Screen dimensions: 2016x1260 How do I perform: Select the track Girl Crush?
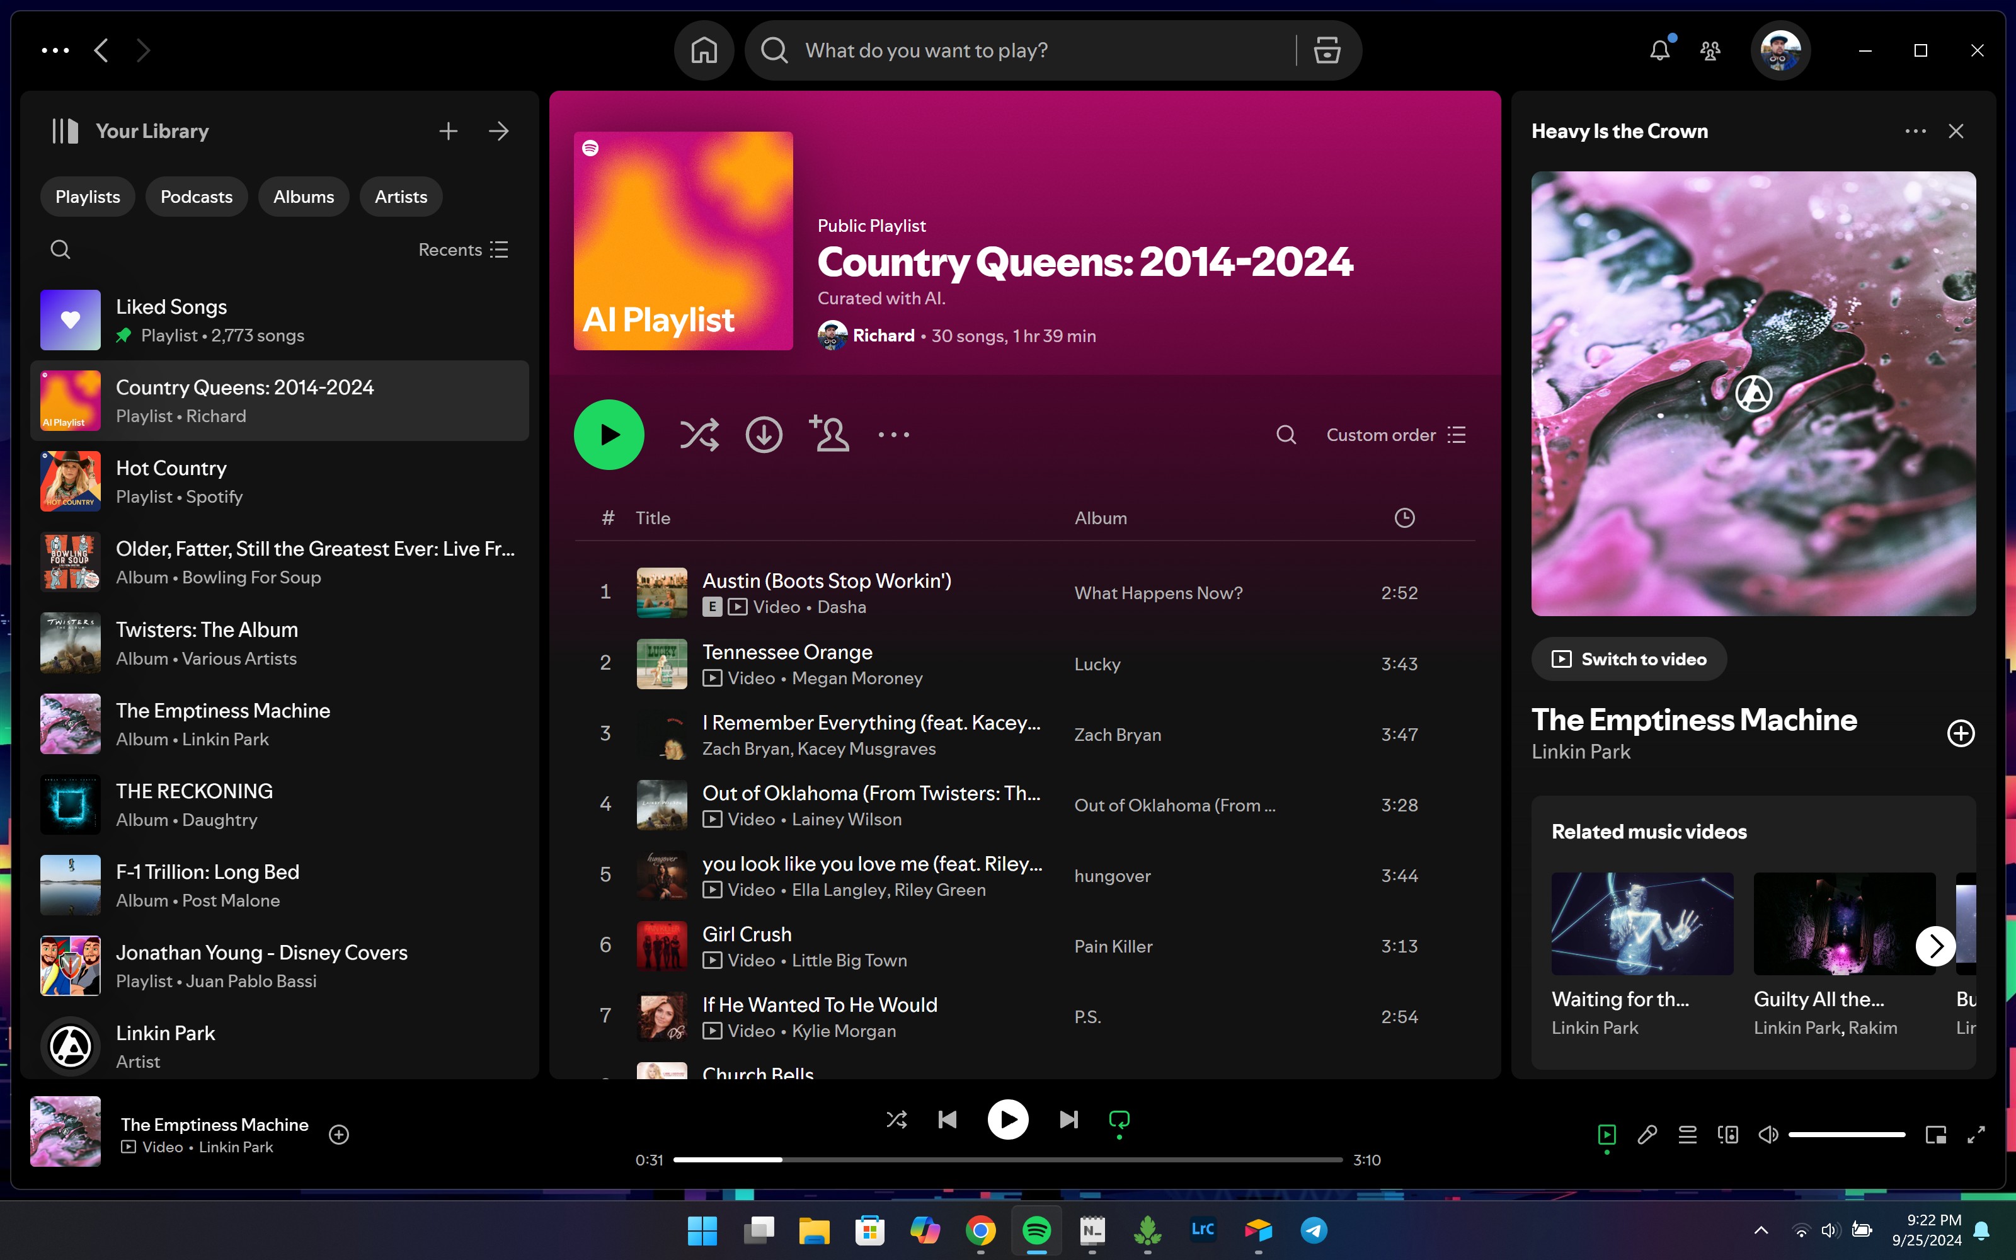(x=1024, y=947)
